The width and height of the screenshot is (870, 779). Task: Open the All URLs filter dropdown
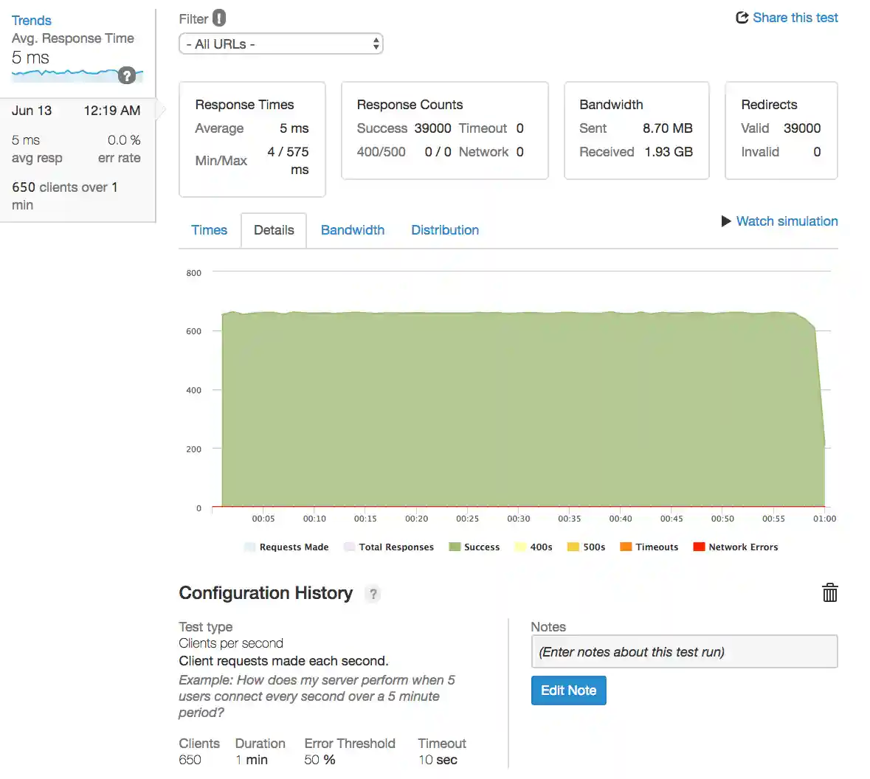click(281, 44)
